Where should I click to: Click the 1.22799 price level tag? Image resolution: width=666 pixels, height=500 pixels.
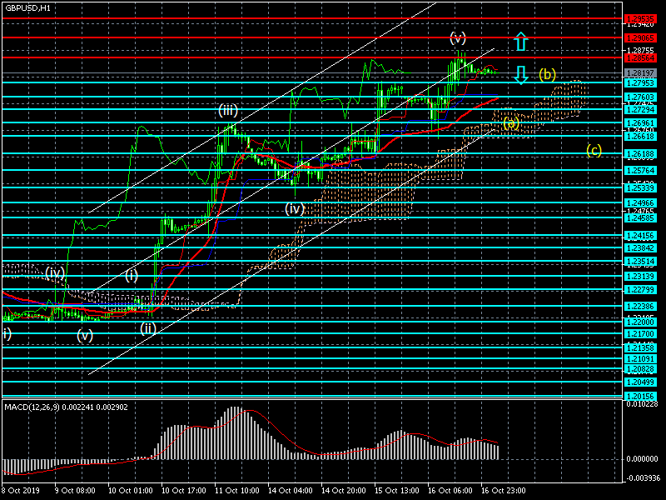(640, 290)
